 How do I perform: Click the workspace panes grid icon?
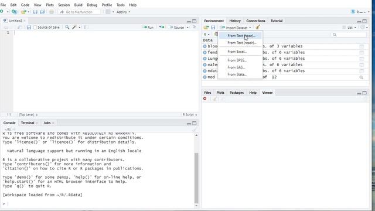(x=108, y=12)
